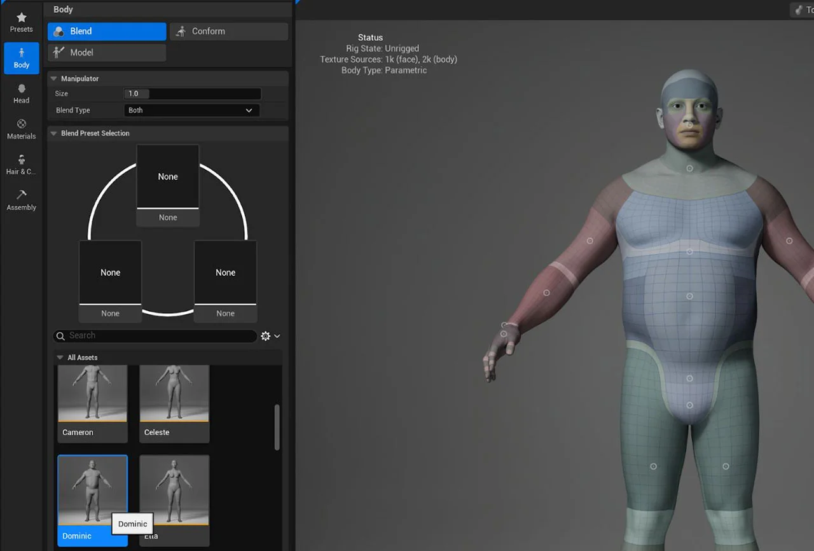Switch to the Model mode
This screenshot has width=814, height=551.
107,53
